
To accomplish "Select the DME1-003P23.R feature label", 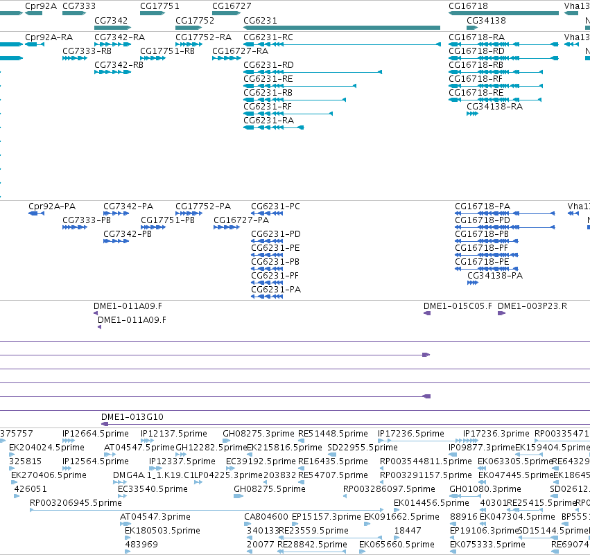I will click(x=532, y=306).
